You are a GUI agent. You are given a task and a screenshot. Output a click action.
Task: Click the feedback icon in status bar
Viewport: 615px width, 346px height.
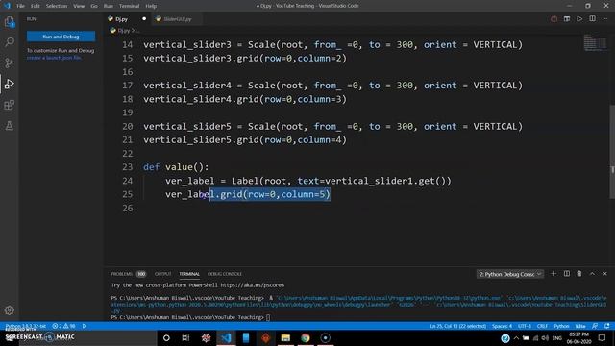click(595, 326)
